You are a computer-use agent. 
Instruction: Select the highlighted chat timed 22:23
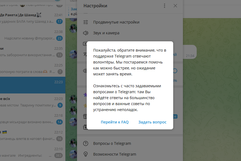tap(33, 85)
